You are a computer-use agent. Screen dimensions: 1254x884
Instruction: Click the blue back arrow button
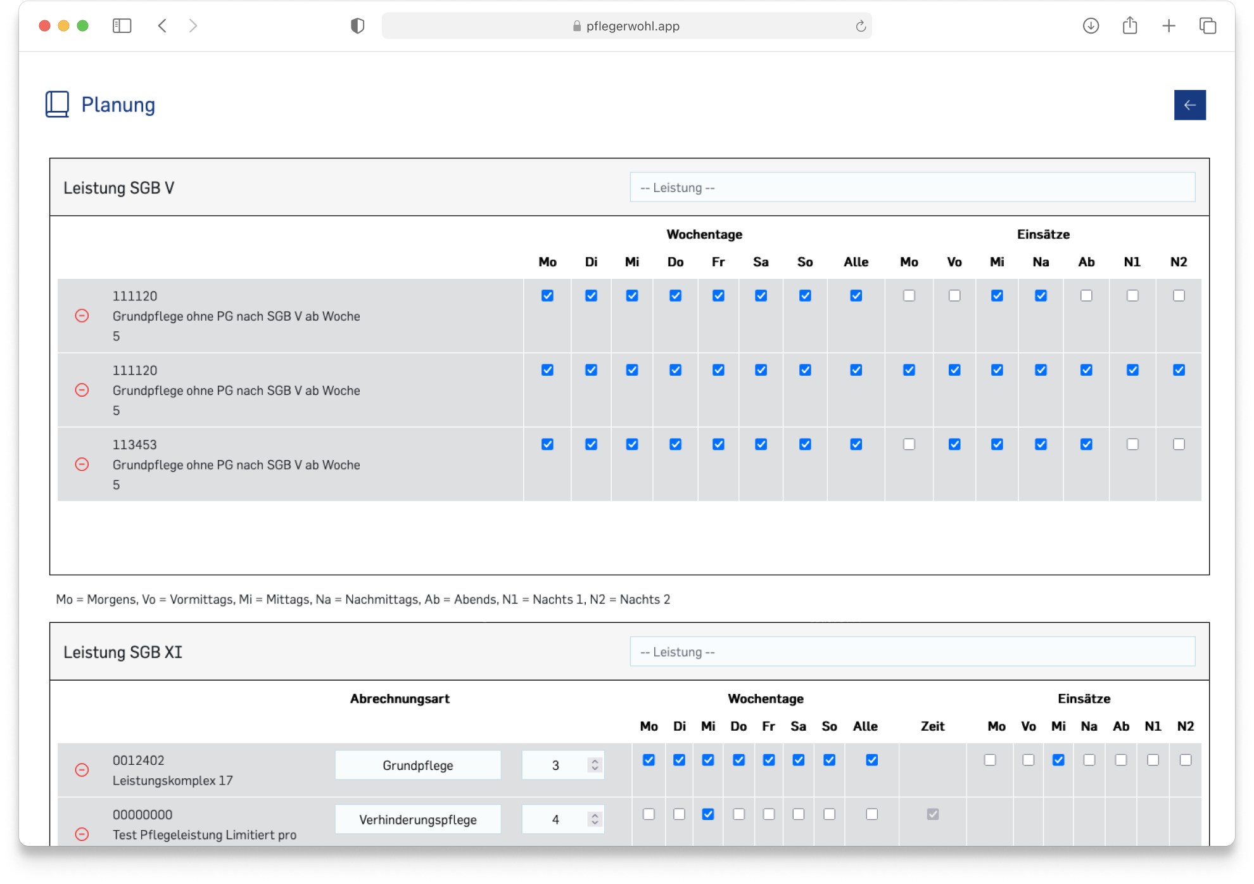(1189, 105)
